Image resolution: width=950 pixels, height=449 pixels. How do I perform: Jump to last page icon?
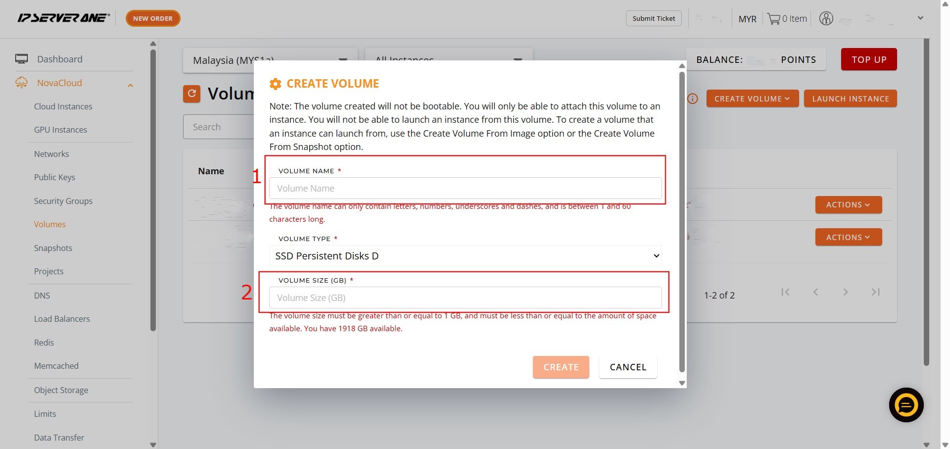pyautogui.click(x=875, y=292)
